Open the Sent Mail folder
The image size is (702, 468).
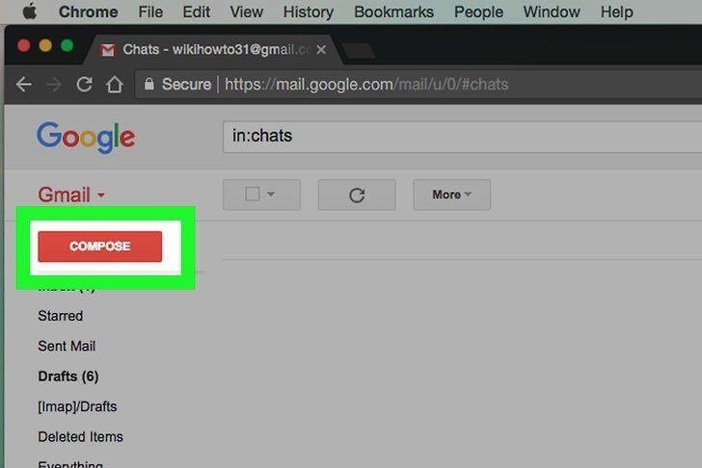click(67, 346)
